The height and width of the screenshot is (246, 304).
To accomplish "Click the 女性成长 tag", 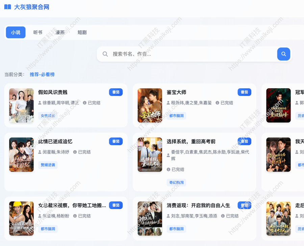I will tap(48, 116).
